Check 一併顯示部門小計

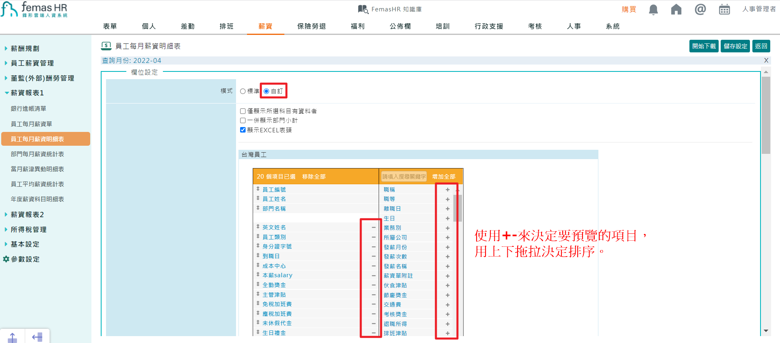point(243,121)
